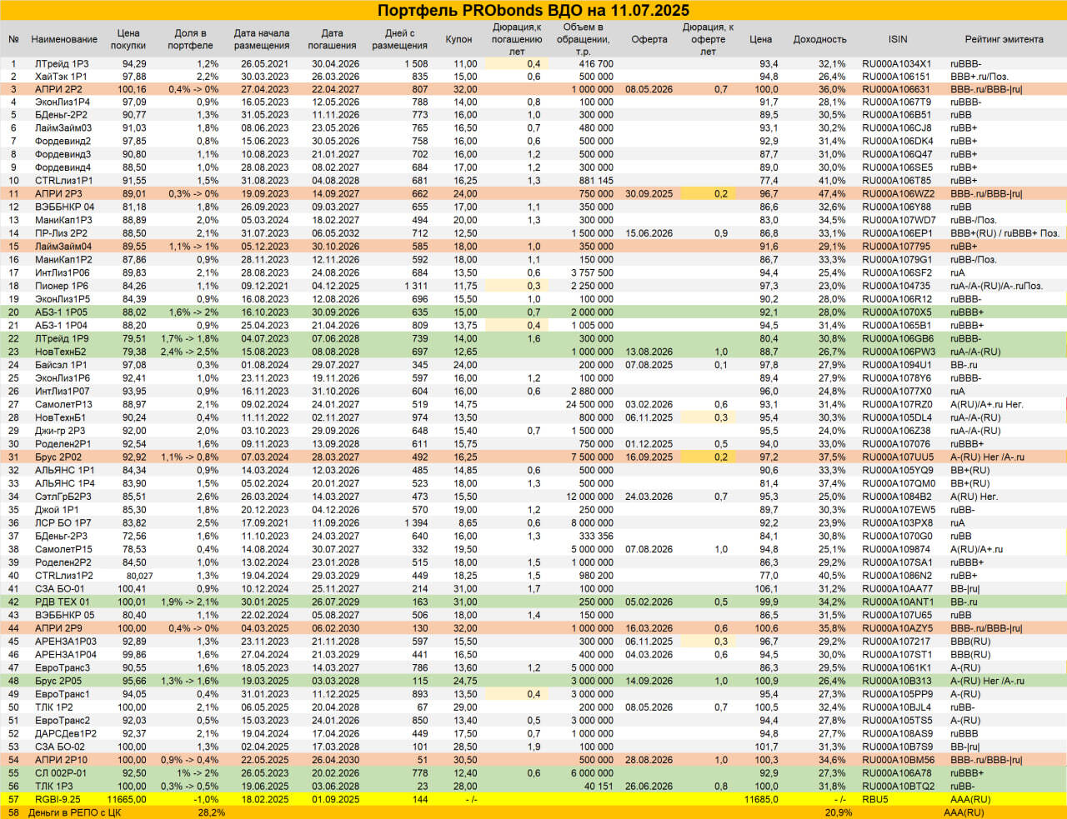Select the yield value '47,4%'
The height and width of the screenshot is (819, 1067).
pos(832,194)
